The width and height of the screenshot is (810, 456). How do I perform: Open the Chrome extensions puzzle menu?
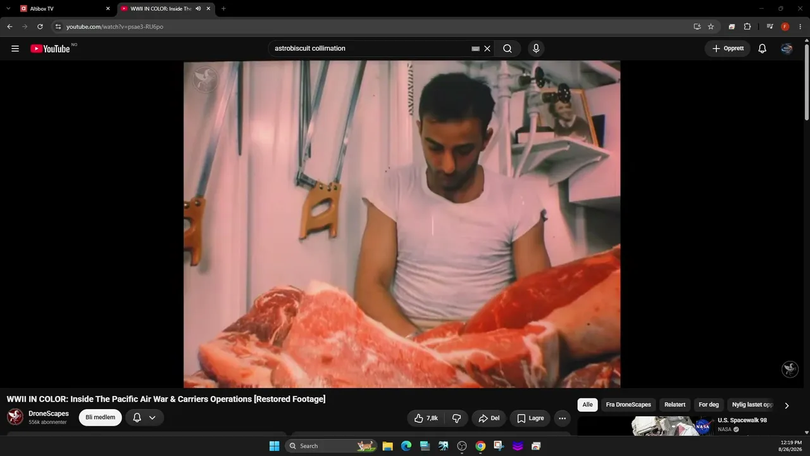747,27
